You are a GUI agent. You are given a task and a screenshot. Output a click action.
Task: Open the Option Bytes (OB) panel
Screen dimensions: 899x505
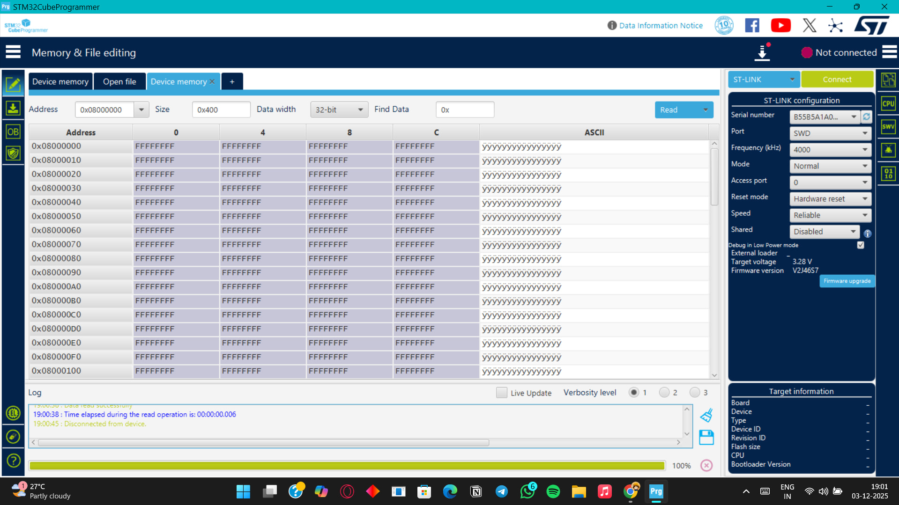pyautogui.click(x=13, y=132)
